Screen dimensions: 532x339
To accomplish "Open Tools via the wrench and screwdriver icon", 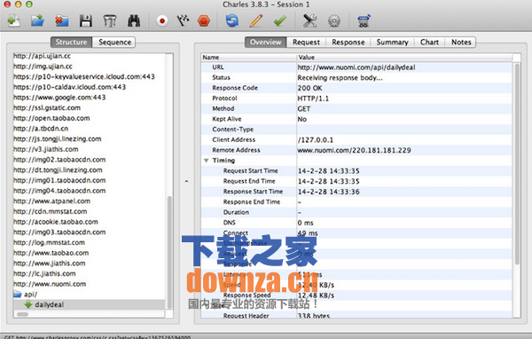I will tap(309, 21).
